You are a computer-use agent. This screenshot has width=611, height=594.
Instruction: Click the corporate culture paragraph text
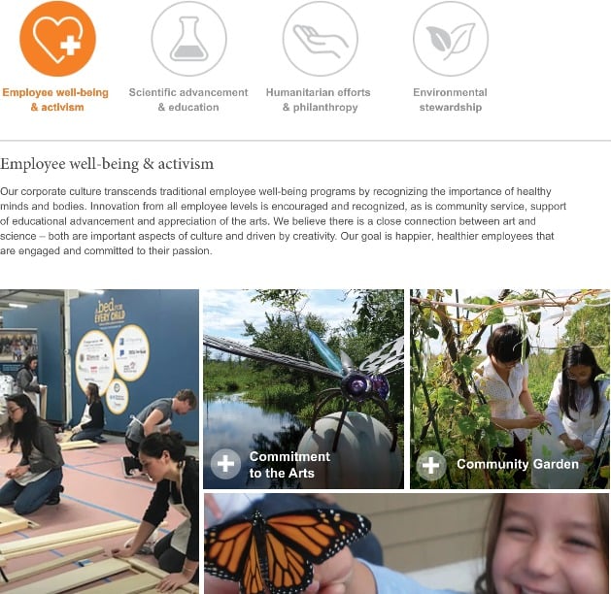click(x=284, y=221)
